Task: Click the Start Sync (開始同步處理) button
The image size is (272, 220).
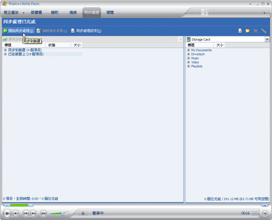Action: [19, 31]
